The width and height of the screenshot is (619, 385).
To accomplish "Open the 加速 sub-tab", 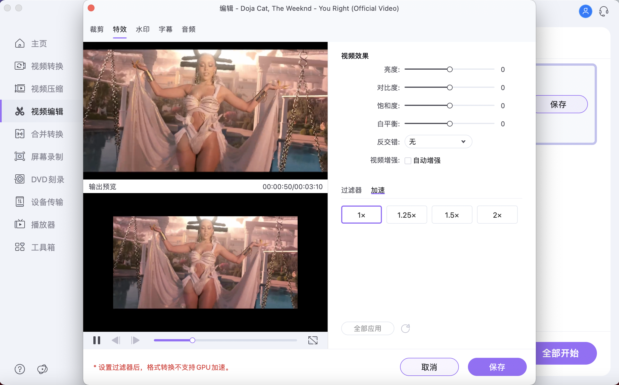I will [x=378, y=190].
